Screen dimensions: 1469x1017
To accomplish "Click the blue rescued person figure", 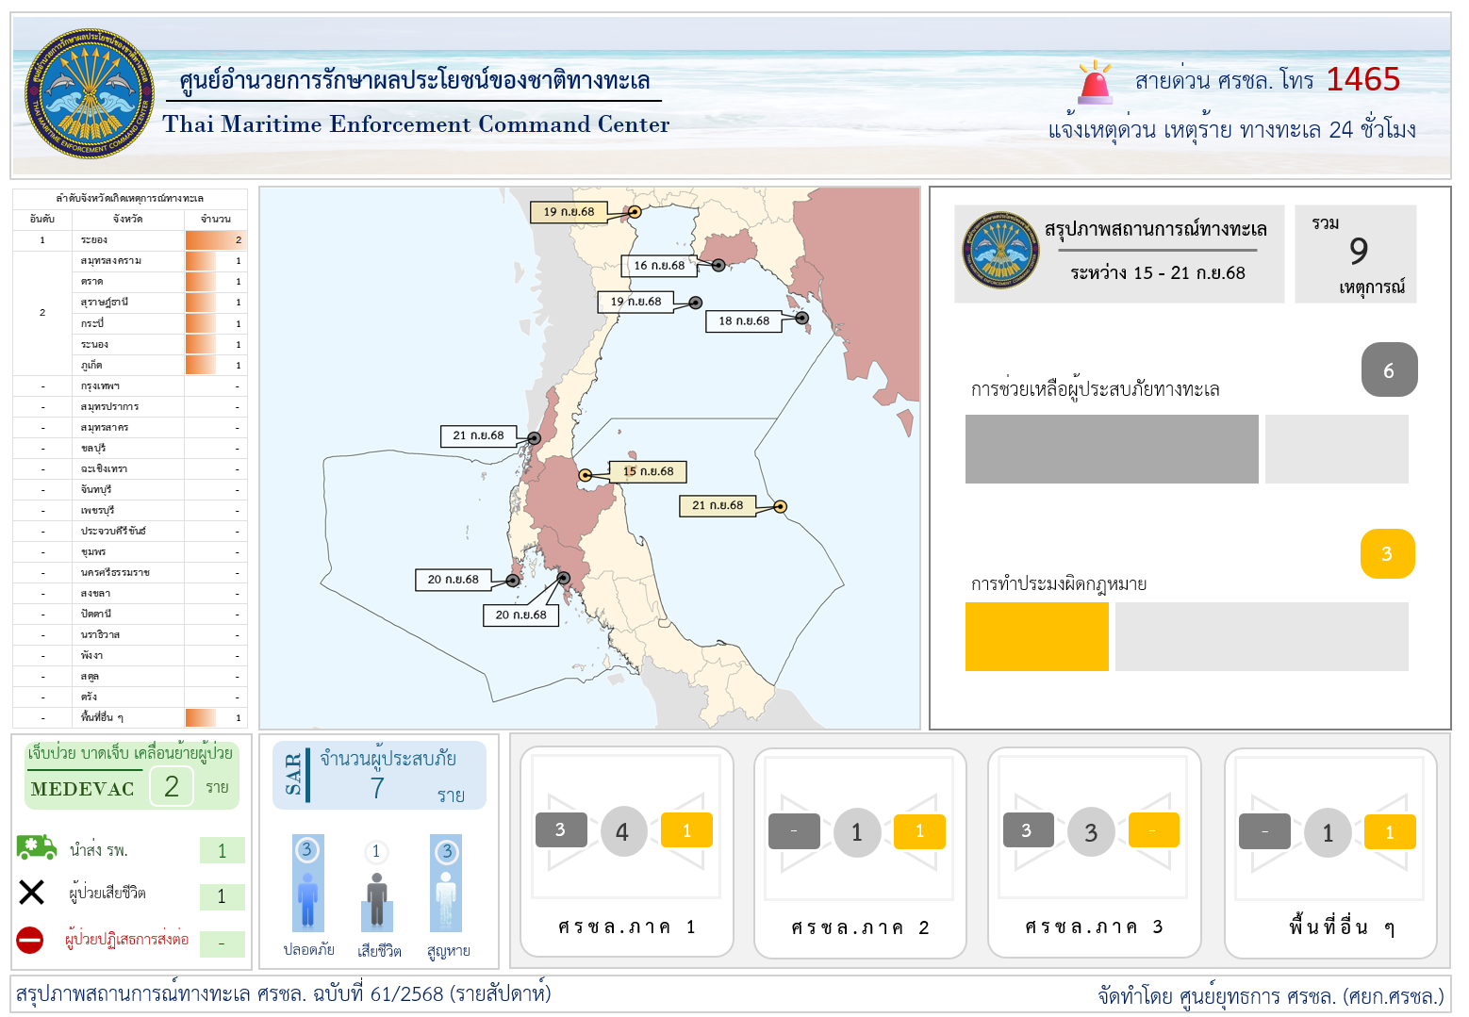I will click(307, 898).
